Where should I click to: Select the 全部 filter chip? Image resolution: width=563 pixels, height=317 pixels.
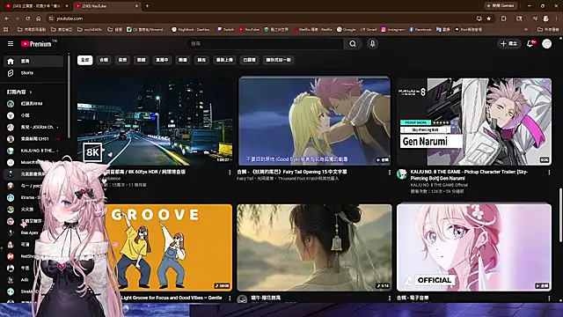pos(85,60)
